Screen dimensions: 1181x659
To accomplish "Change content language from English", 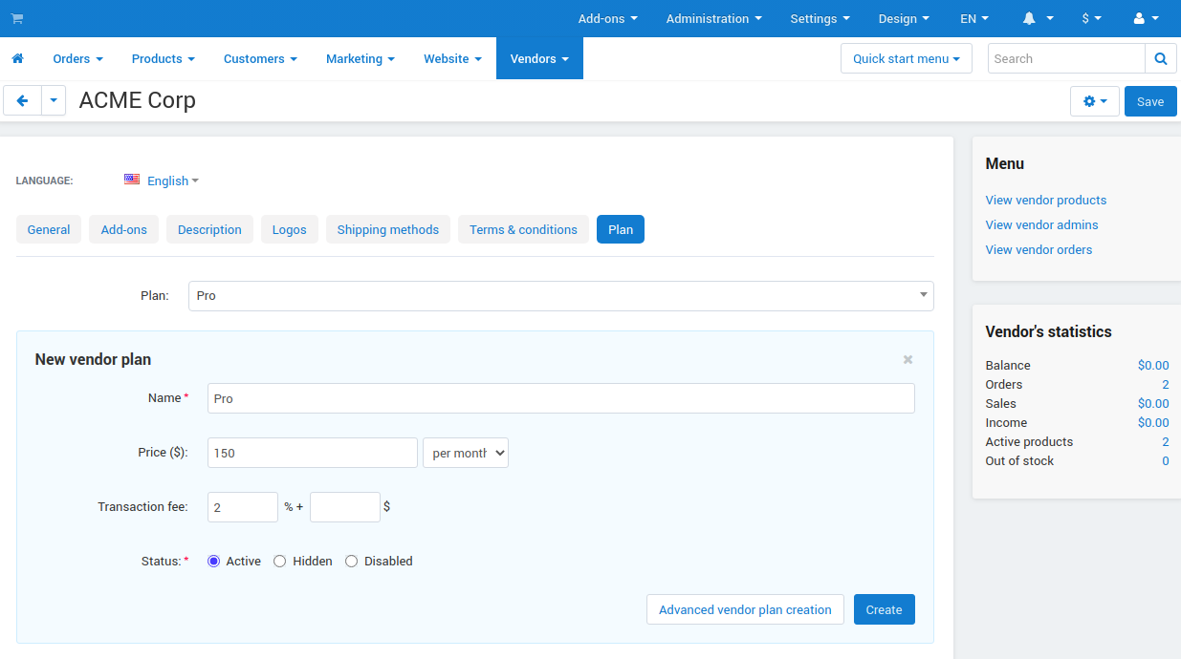I will coord(172,181).
